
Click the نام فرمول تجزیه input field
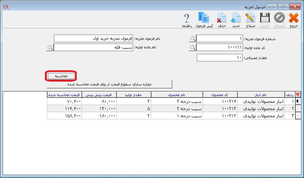[93, 38]
